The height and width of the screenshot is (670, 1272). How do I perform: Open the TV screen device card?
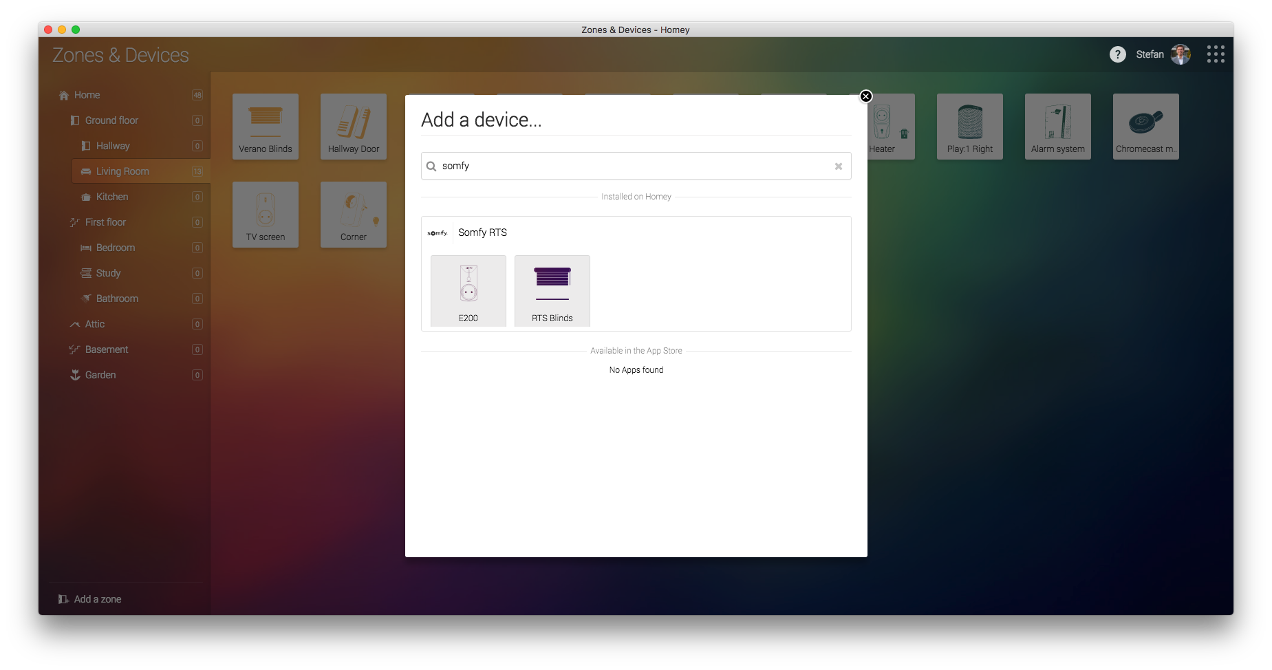266,215
